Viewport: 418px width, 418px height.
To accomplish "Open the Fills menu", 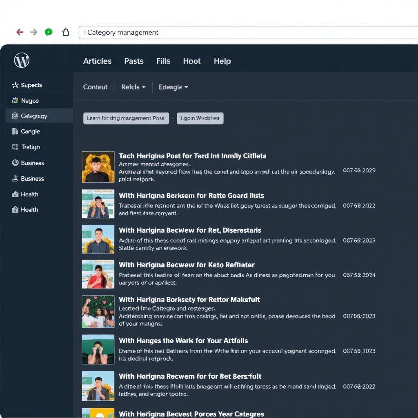I will pyautogui.click(x=163, y=61).
